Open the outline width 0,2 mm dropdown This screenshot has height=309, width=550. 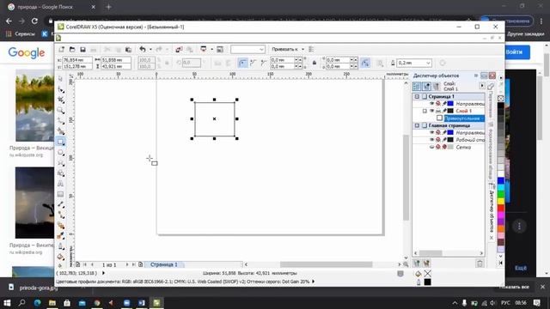[x=428, y=63]
